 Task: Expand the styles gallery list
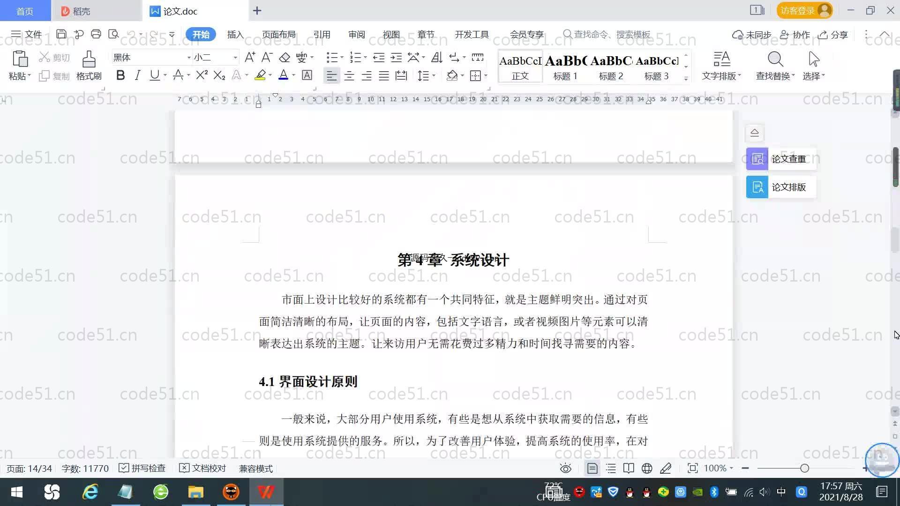pos(686,79)
